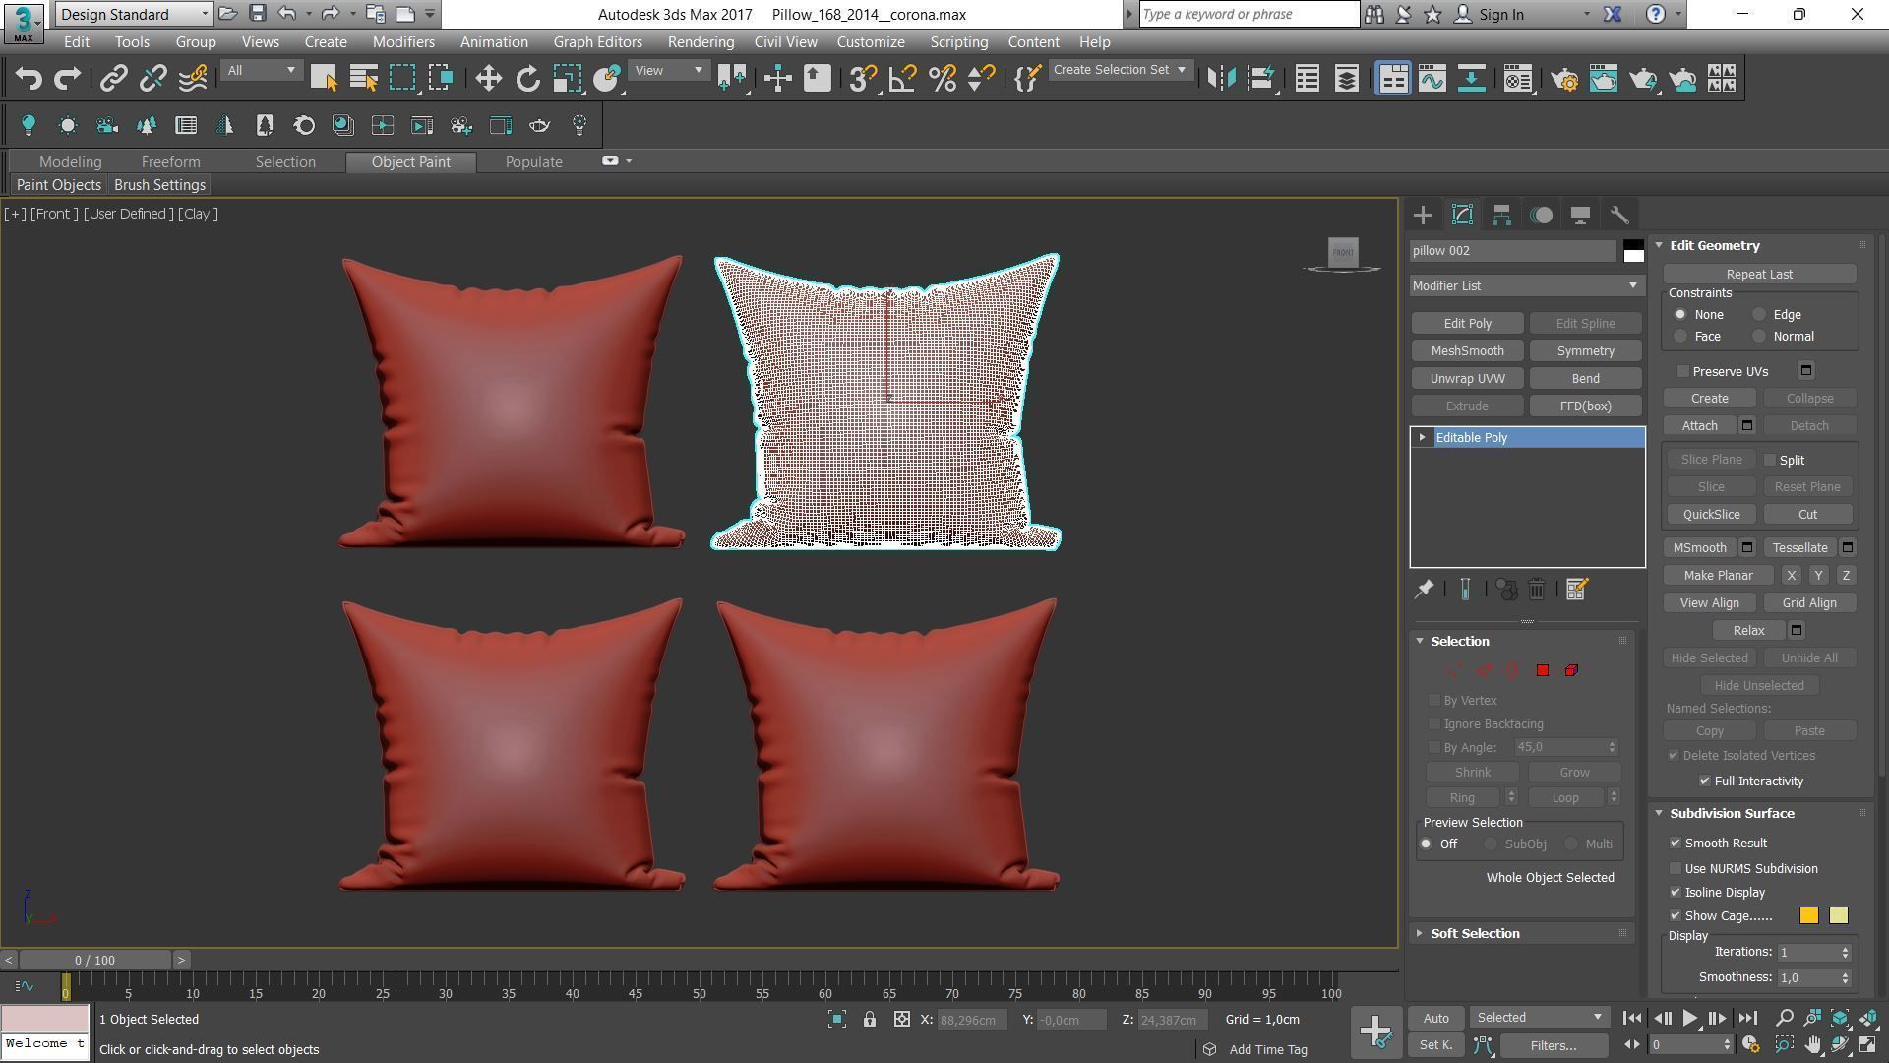Click Remove Modifier trash icon
This screenshot has height=1063, width=1889.
(x=1537, y=590)
